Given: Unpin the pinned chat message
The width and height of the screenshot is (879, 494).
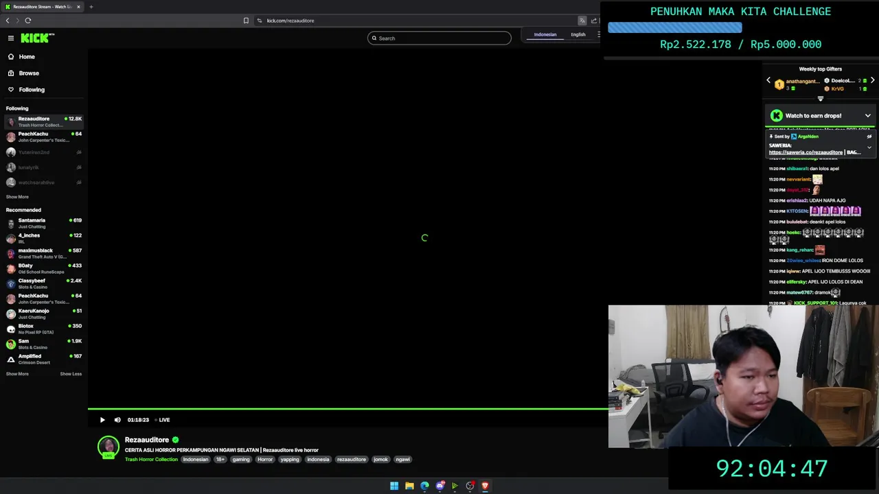Looking at the screenshot, I should tap(869, 137).
